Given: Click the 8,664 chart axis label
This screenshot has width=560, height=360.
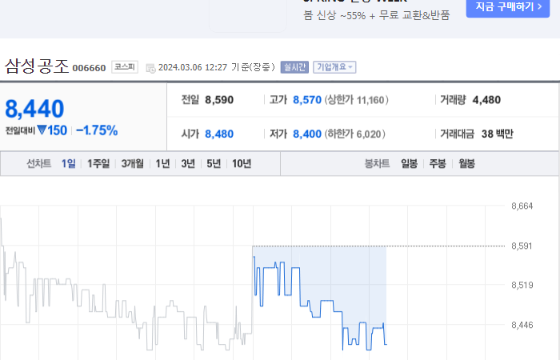Looking at the screenshot, I should [522, 206].
